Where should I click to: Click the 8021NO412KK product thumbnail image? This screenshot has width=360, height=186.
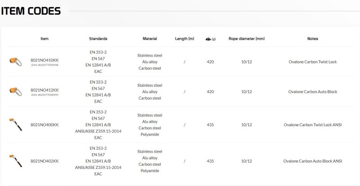[x=16, y=92]
